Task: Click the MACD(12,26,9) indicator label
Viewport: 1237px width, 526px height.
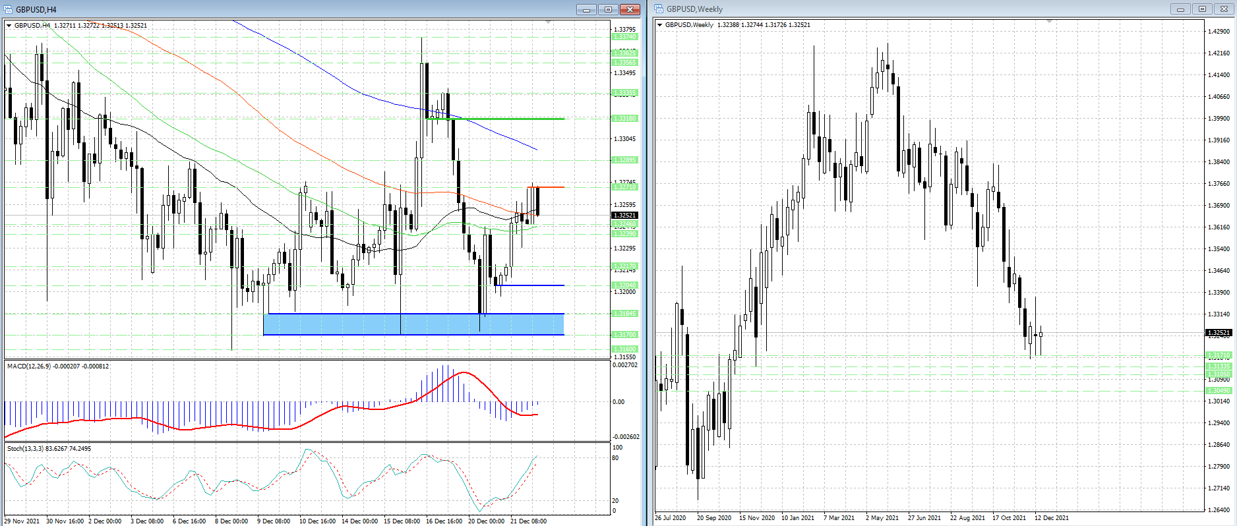Action: point(58,366)
